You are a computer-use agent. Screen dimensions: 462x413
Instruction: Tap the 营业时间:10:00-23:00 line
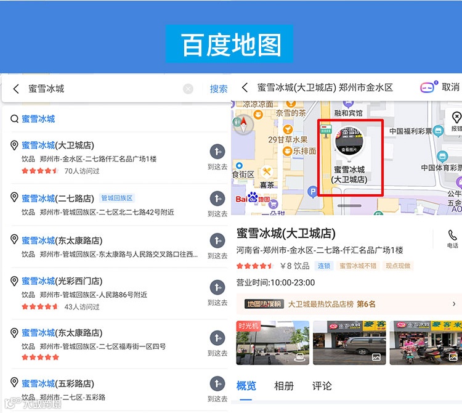[275, 282]
